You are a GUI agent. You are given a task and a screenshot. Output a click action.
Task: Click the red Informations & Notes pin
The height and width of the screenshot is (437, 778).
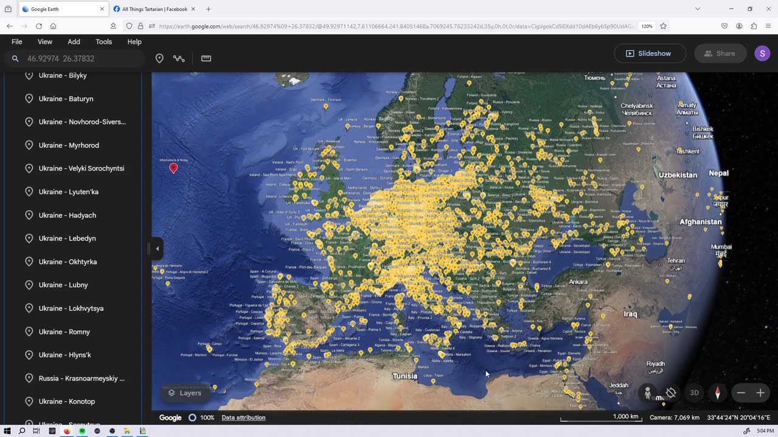click(x=173, y=168)
